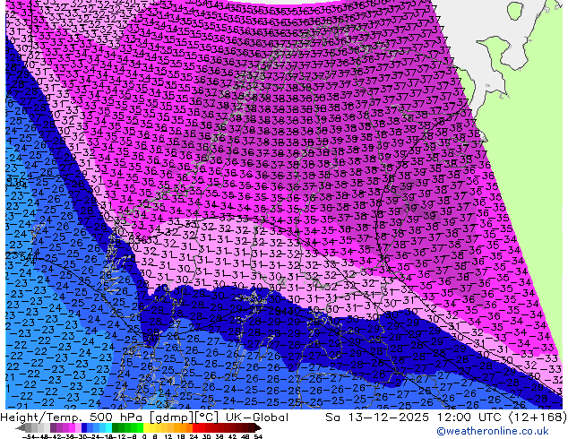Viewport: 568px width, 439px height.
Task: Click the gray left arrow of legend
Action: coord(20,428)
